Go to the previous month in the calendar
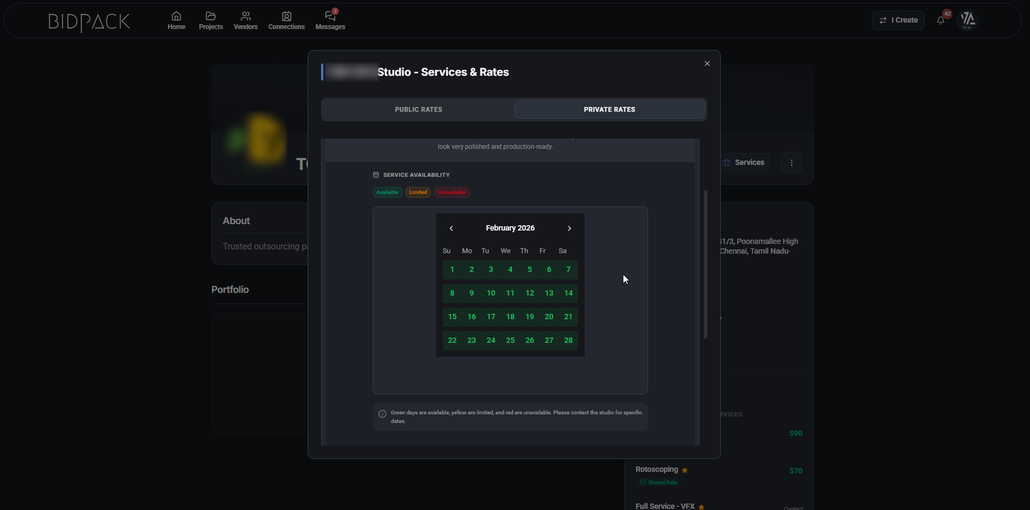The width and height of the screenshot is (1030, 510). click(451, 228)
